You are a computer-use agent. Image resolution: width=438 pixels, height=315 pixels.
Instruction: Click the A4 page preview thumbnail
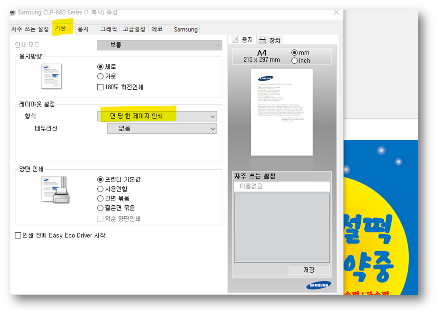click(x=282, y=112)
